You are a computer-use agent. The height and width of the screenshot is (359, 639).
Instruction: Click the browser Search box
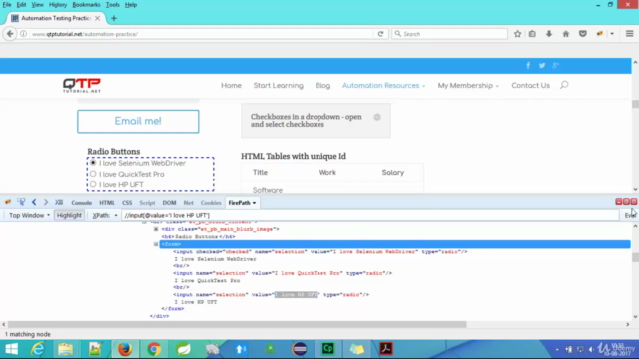click(x=450, y=34)
